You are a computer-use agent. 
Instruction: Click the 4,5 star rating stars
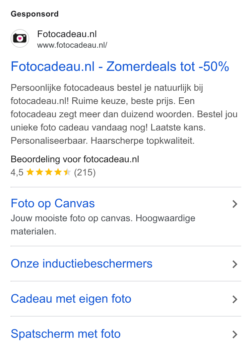(x=49, y=172)
